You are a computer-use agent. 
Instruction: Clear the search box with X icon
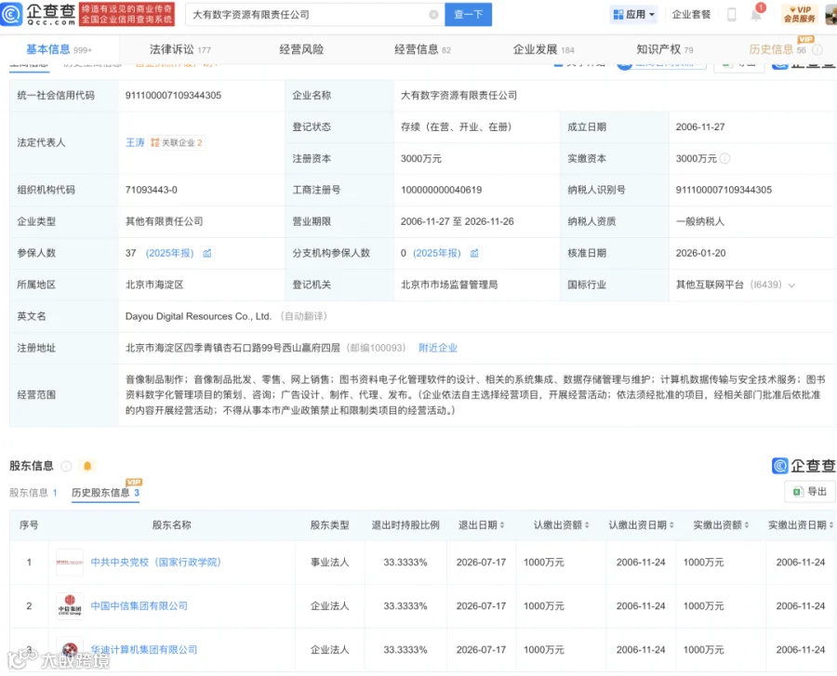pyautogui.click(x=434, y=15)
